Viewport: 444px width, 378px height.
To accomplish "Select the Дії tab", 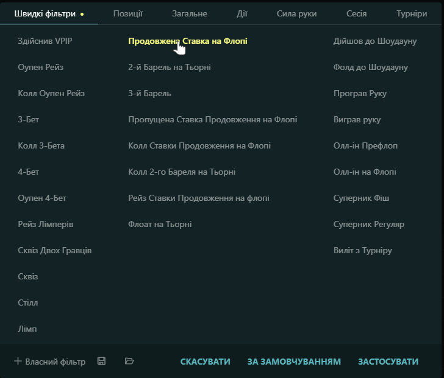I will pyautogui.click(x=242, y=13).
